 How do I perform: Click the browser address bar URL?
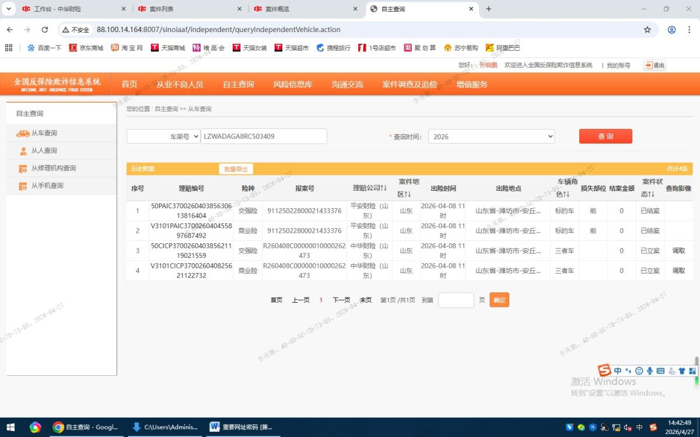(x=218, y=30)
